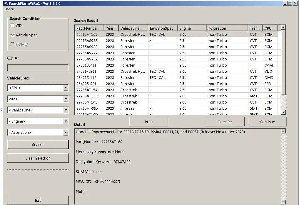The width and height of the screenshot is (299, 205).
Task: Click search results scrollbar down arrow
Action: pyautogui.click(x=283, y=112)
